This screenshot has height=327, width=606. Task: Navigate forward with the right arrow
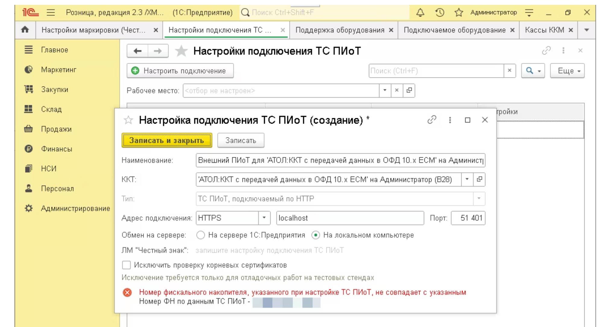[158, 51]
